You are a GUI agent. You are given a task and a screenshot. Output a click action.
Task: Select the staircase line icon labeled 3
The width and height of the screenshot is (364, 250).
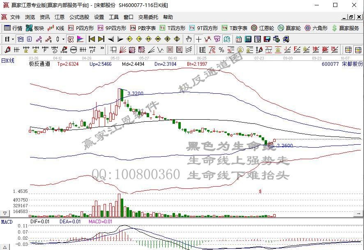tap(39, 39)
